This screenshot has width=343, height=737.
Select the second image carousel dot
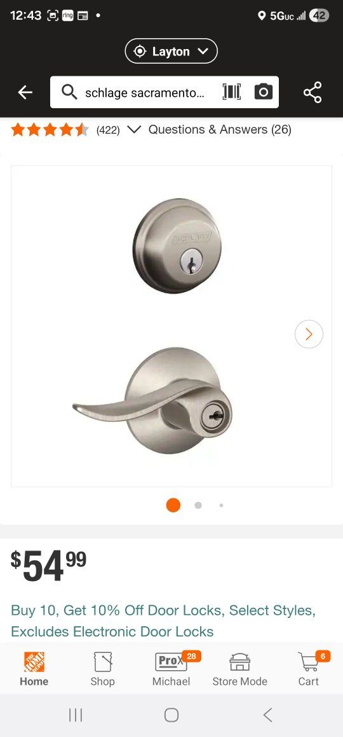pos(198,505)
